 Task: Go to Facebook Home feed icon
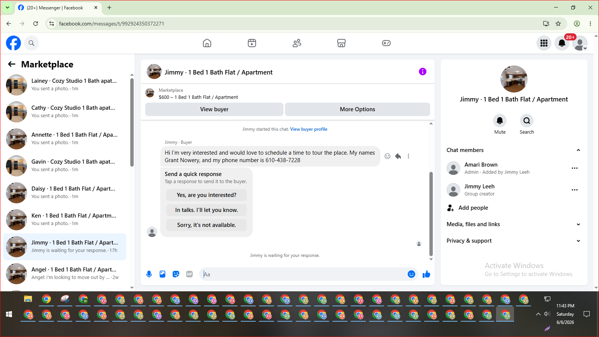207,43
